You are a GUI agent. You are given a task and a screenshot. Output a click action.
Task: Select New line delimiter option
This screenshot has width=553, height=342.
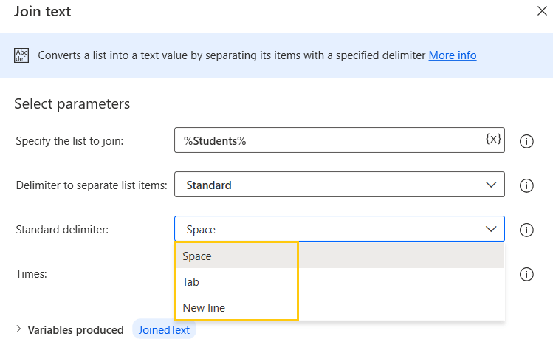tap(340, 307)
